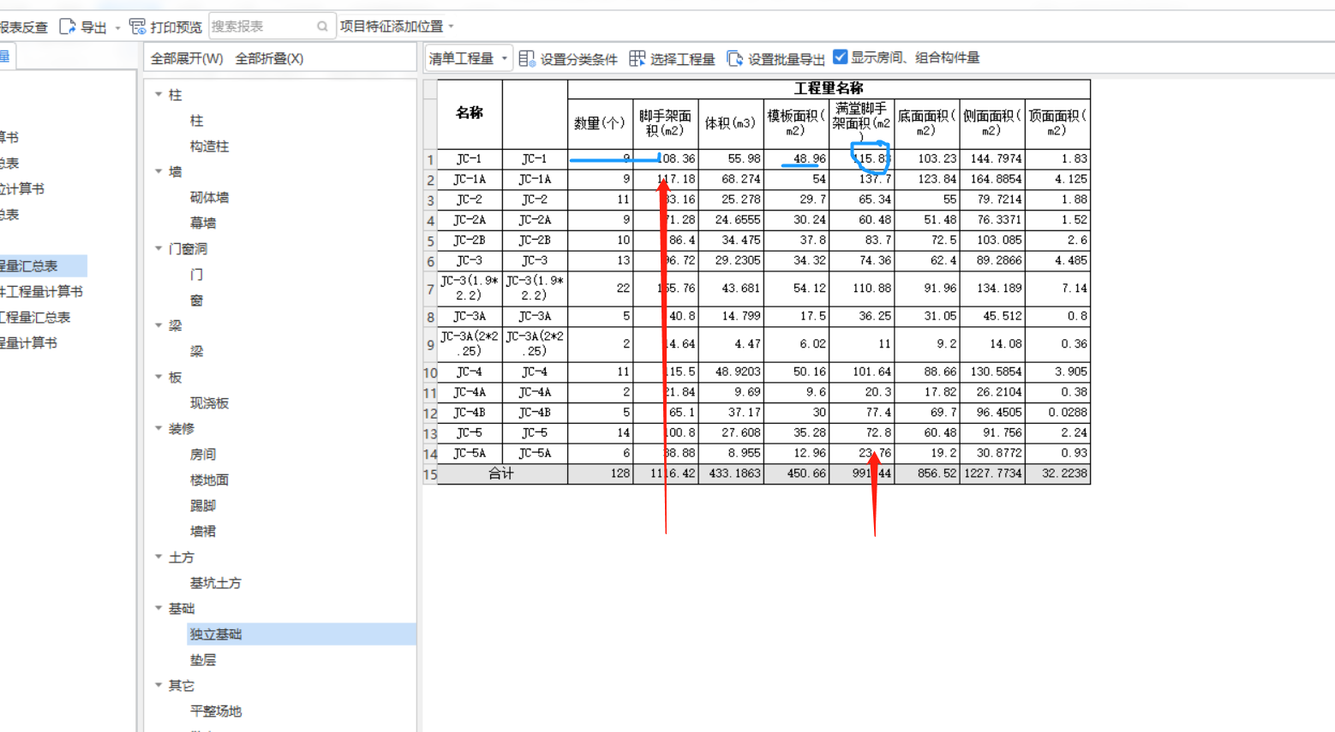
Task: Select 窗 under 门窗洞
Action: tap(196, 301)
